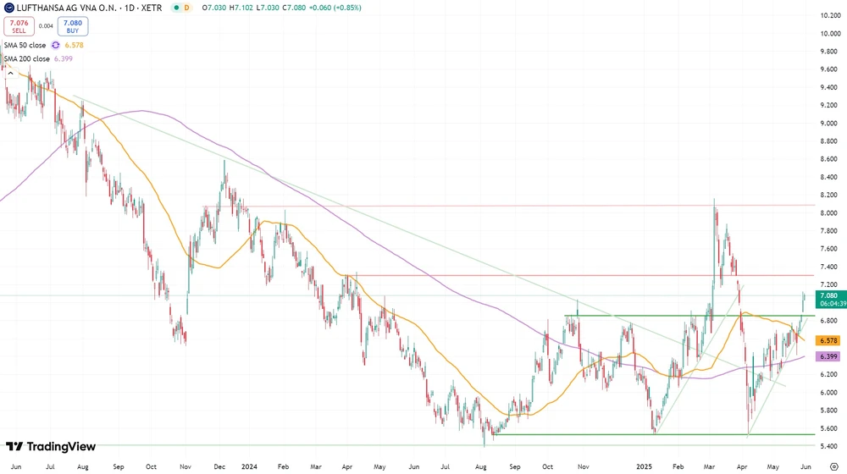Select the SMA 200 close indicator legend
Image resolution: width=847 pixels, height=474 pixels.
pyautogui.click(x=25, y=59)
